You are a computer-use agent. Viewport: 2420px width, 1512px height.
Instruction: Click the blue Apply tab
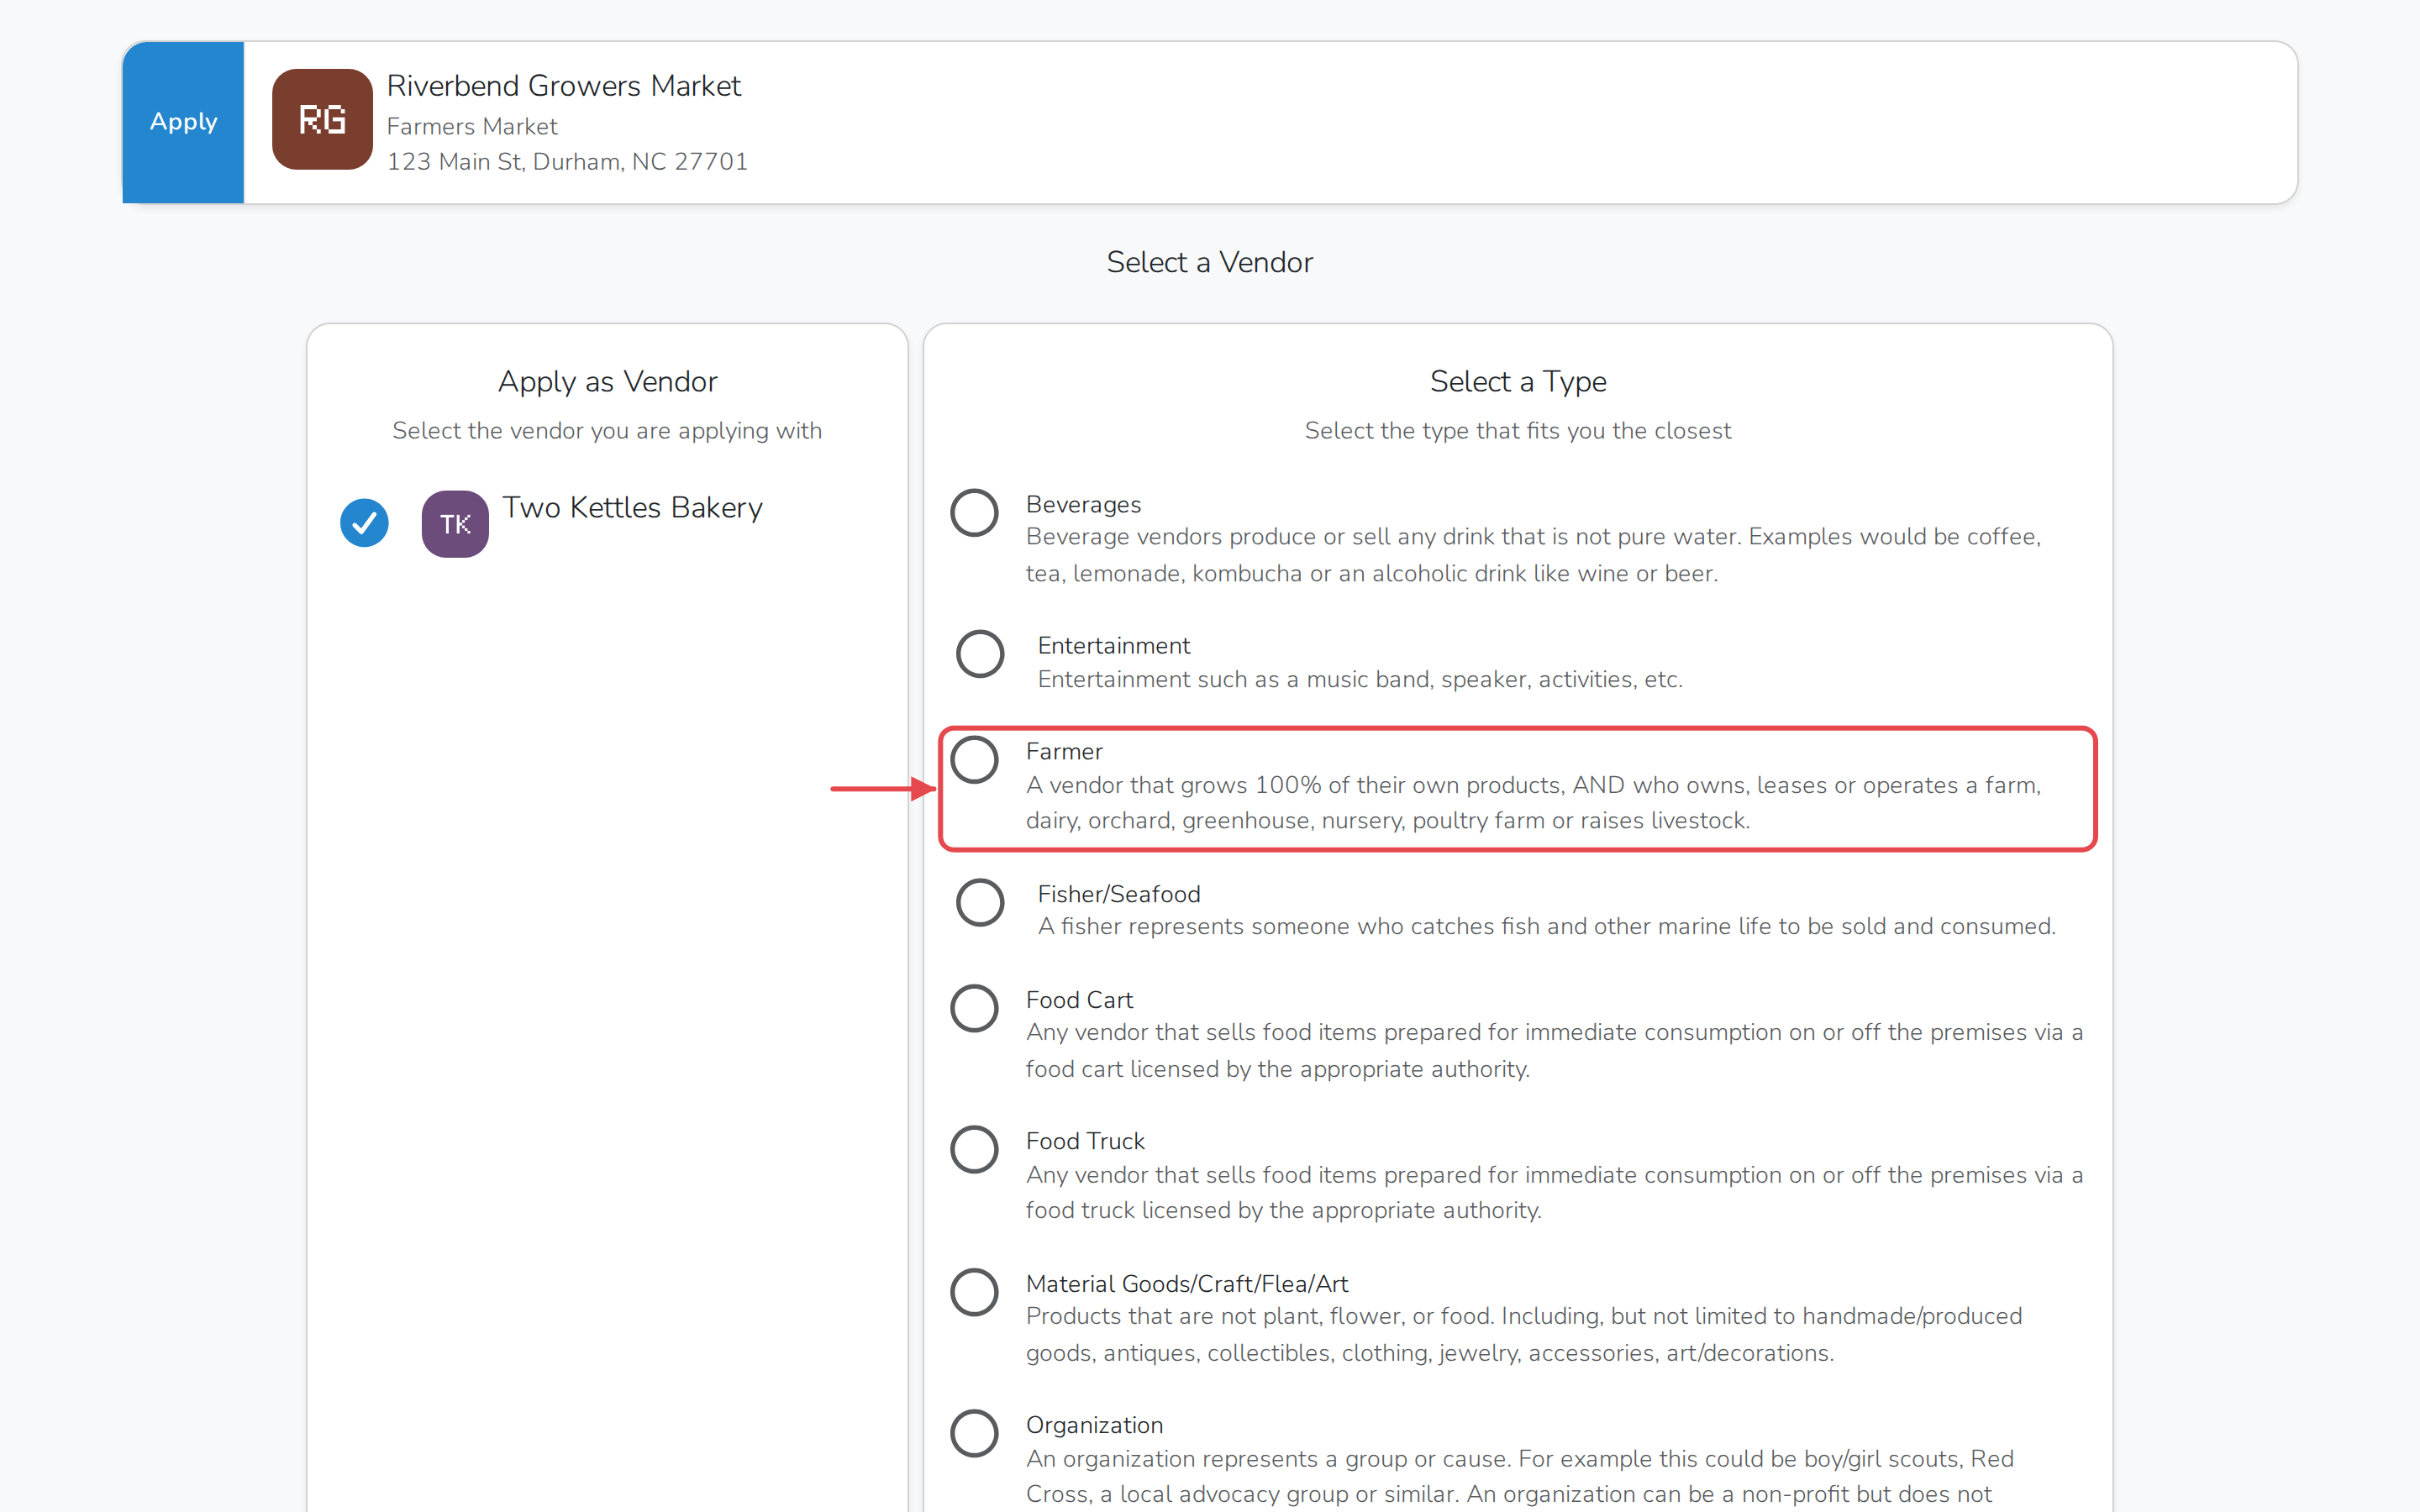click(183, 122)
